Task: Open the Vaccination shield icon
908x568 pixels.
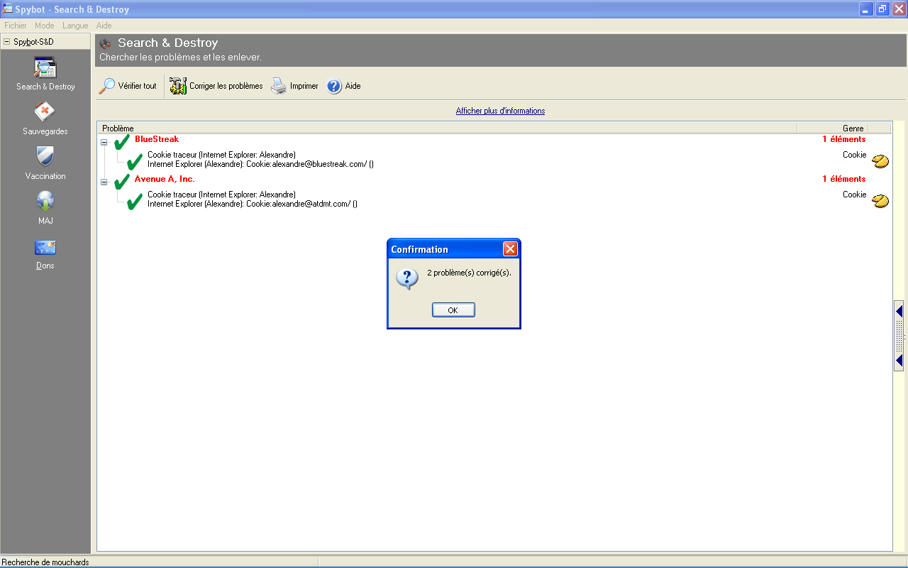Action: pos(45,156)
